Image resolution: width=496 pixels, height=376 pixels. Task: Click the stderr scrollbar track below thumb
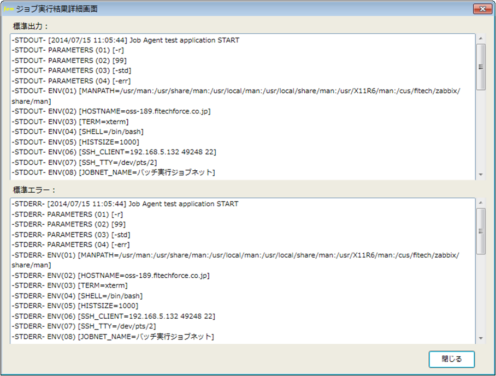481,294
